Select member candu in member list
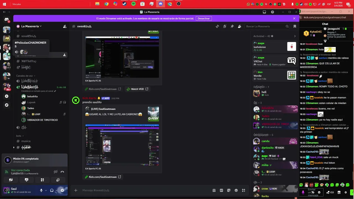Image resolution: width=354 pixels, height=199 pixels. point(275,141)
